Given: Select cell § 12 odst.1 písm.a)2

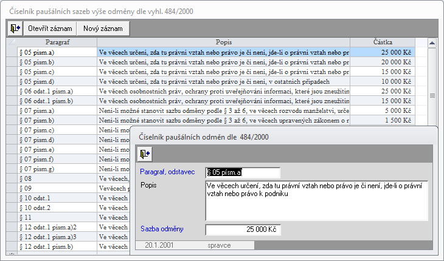Looking at the screenshot, I should pos(57,227).
